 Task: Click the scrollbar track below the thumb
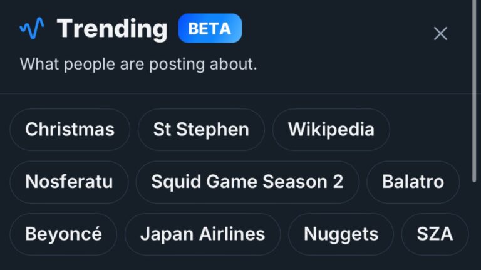click(x=475, y=227)
